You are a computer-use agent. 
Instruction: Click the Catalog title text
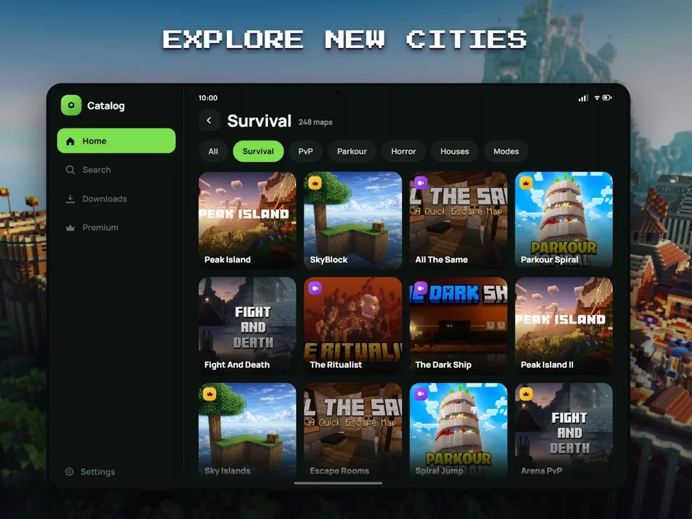click(106, 105)
